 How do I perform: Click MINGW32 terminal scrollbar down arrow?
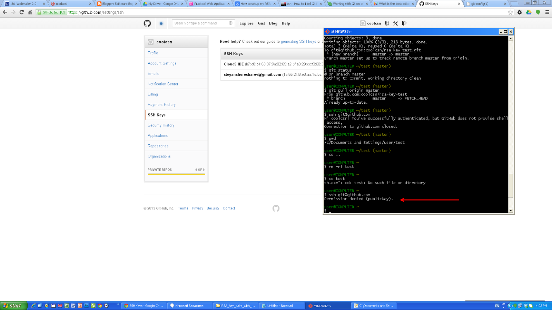[511, 210]
